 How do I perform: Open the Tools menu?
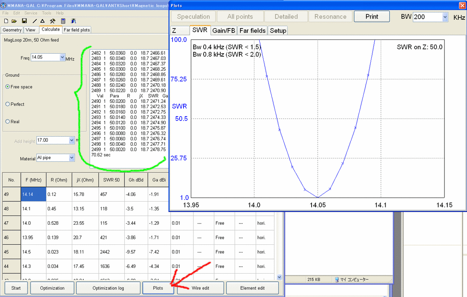[x=47, y=13]
